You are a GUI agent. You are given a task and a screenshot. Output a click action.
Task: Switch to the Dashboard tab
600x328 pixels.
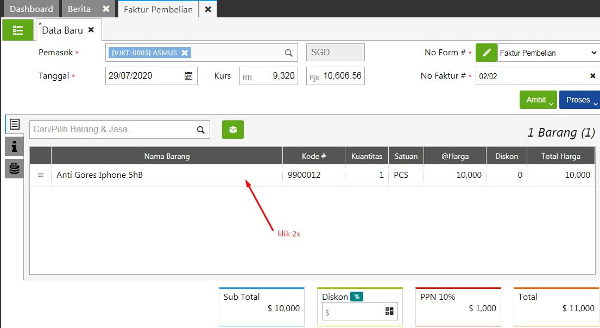click(x=31, y=9)
